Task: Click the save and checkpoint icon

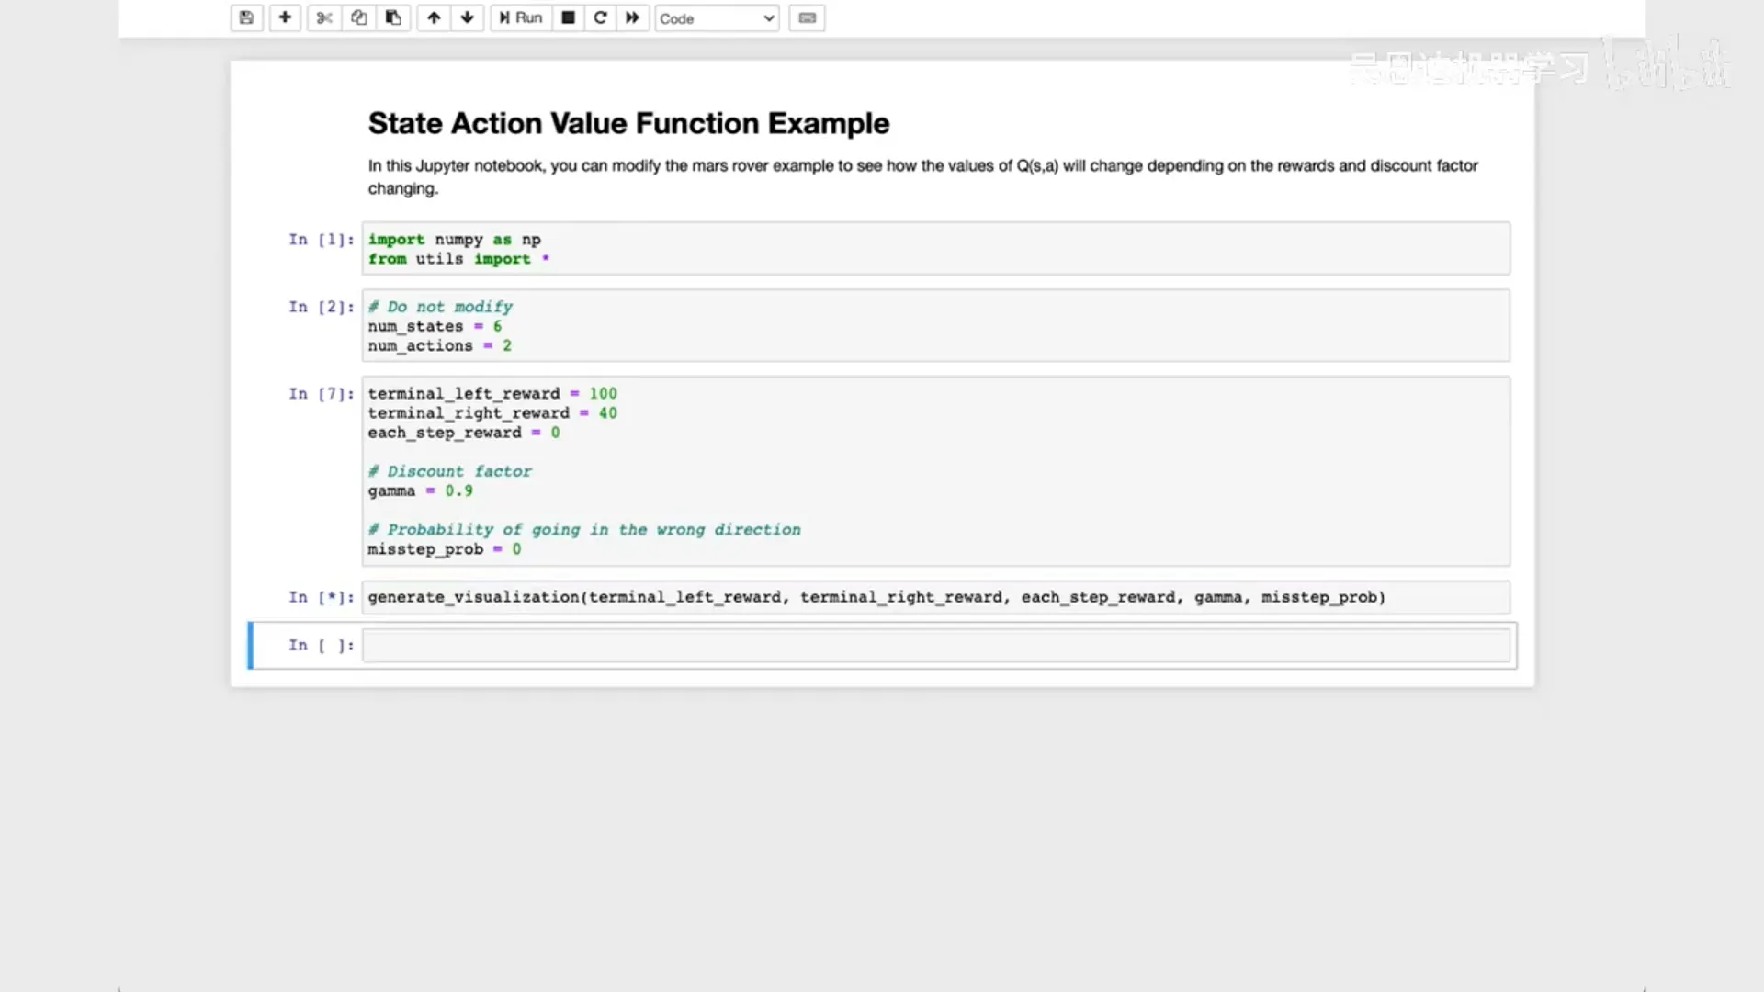Action: click(x=246, y=17)
